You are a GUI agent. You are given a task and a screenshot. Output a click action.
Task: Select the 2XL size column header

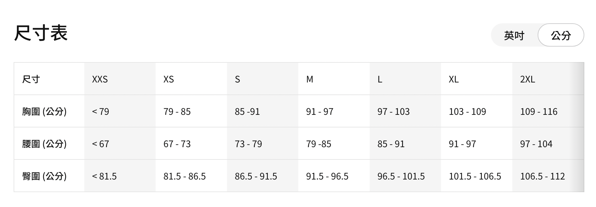tap(528, 79)
